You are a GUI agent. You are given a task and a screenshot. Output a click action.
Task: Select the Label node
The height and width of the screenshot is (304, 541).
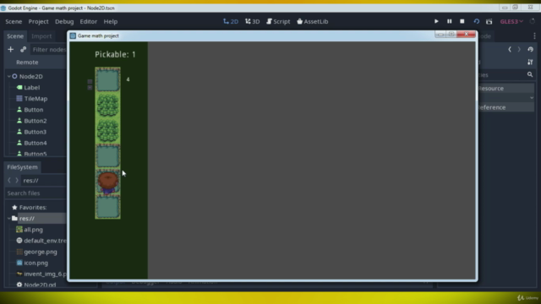coord(32,88)
